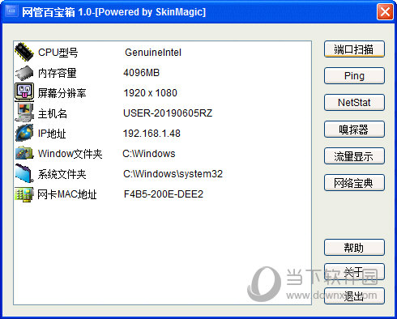The image size is (397, 319).
Task: Click the screen resolution monitor icon
Action: click(x=24, y=92)
